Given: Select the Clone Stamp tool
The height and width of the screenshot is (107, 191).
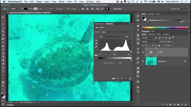Looking at the screenshot, I should pyautogui.click(x=3, y=46).
